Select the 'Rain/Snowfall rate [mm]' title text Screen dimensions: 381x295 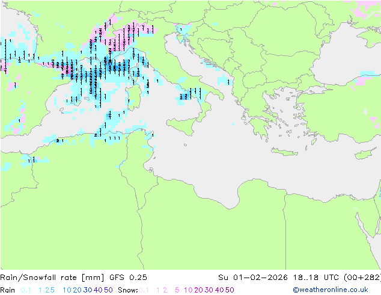(x=52, y=278)
